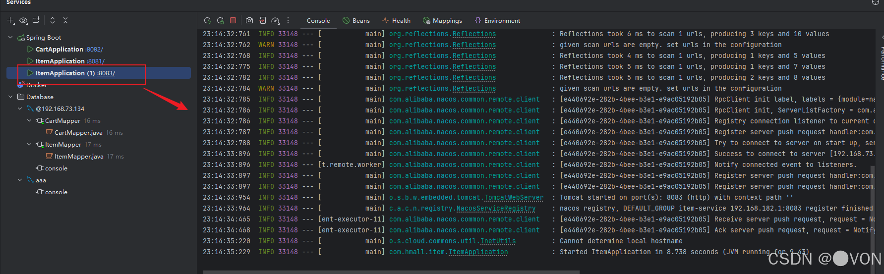Click the thread dump camera icon

[x=249, y=21]
